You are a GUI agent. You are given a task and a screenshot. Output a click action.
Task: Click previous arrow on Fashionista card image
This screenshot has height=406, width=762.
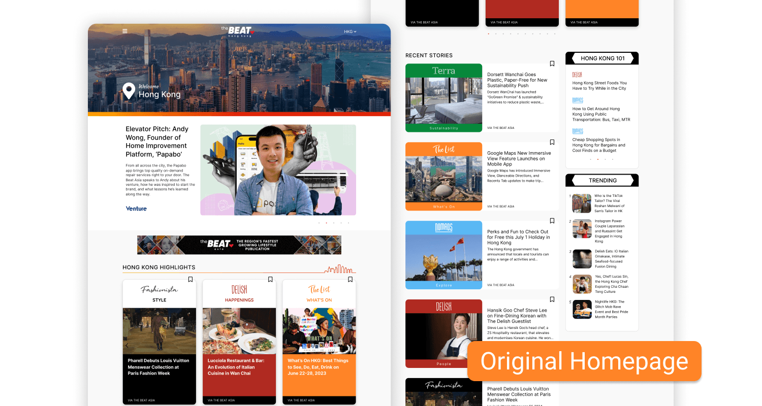[127, 346]
